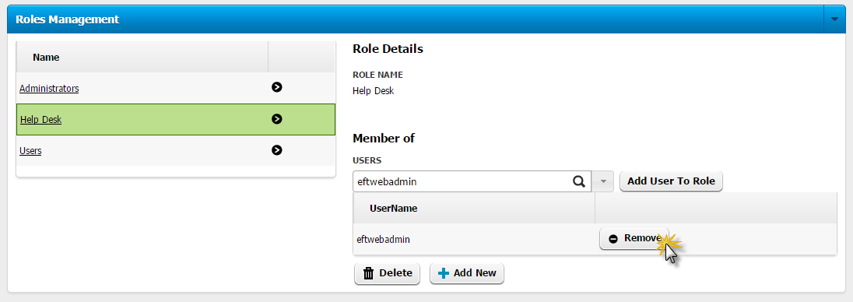Image resolution: width=853 pixels, height=302 pixels.
Task: Click Add User To Role button
Action: 671,181
